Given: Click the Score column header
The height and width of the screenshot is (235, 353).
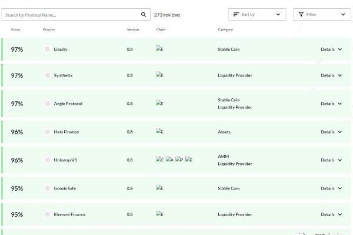Looking at the screenshot, I should [x=15, y=29].
